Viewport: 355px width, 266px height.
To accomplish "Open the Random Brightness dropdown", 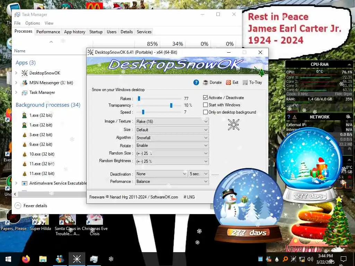I will pyautogui.click(x=172, y=161).
